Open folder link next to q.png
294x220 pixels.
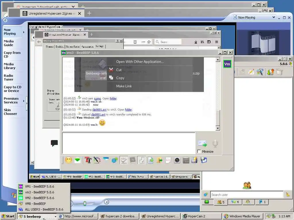113,99
